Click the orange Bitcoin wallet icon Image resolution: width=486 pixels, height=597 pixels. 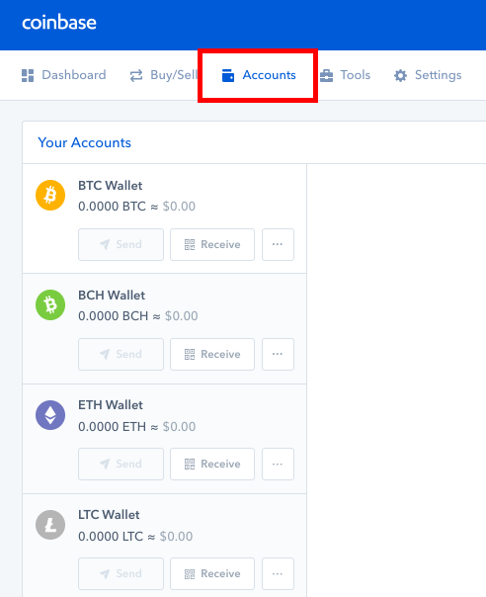pyautogui.click(x=50, y=196)
